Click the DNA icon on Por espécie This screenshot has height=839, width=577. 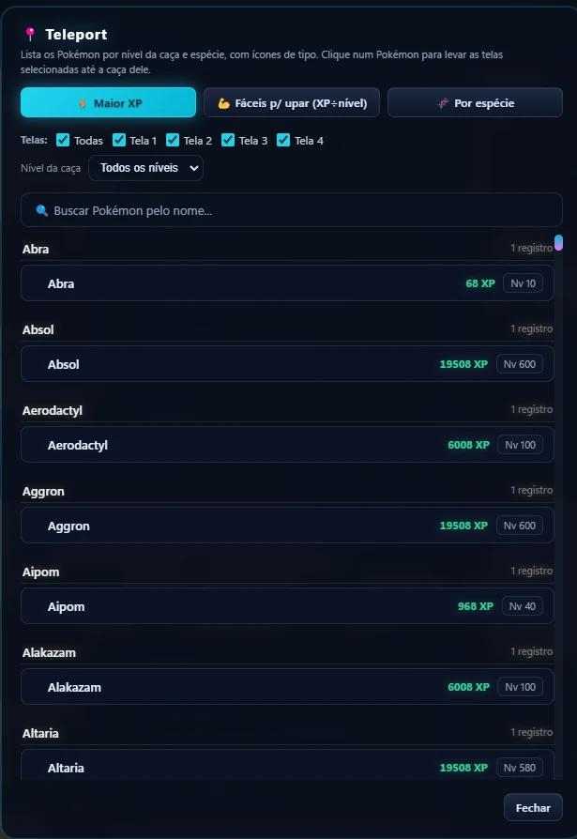coord(443,103)
